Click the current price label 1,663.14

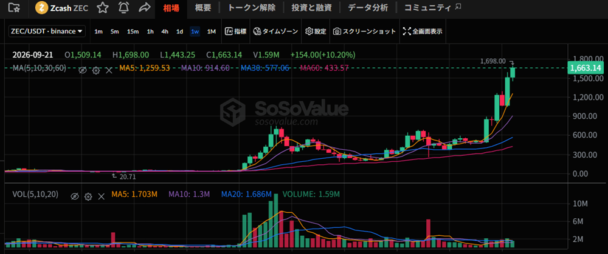pos(585,68)
